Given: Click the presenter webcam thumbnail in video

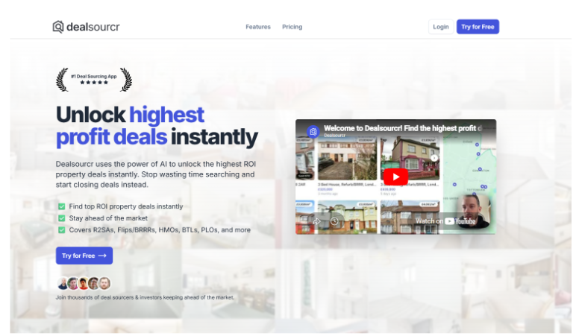Looking at the screenshot, I should coord(473,212).
